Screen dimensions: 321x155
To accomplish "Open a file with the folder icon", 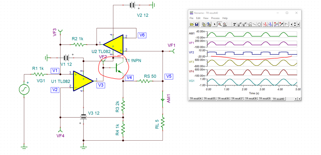I will coord(192,24).
